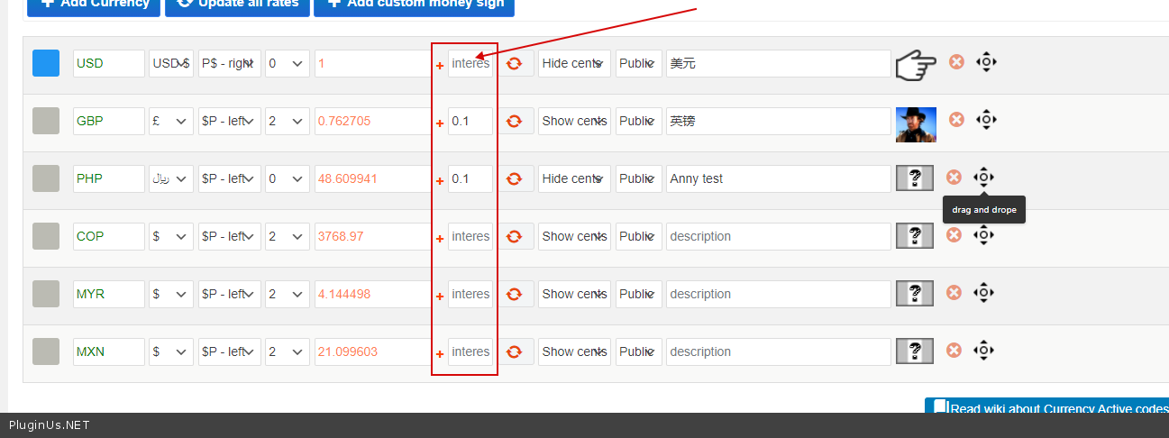Screen dimensions: 1169x438
Task: Edit the MYR currency code field
Action: 109,294
